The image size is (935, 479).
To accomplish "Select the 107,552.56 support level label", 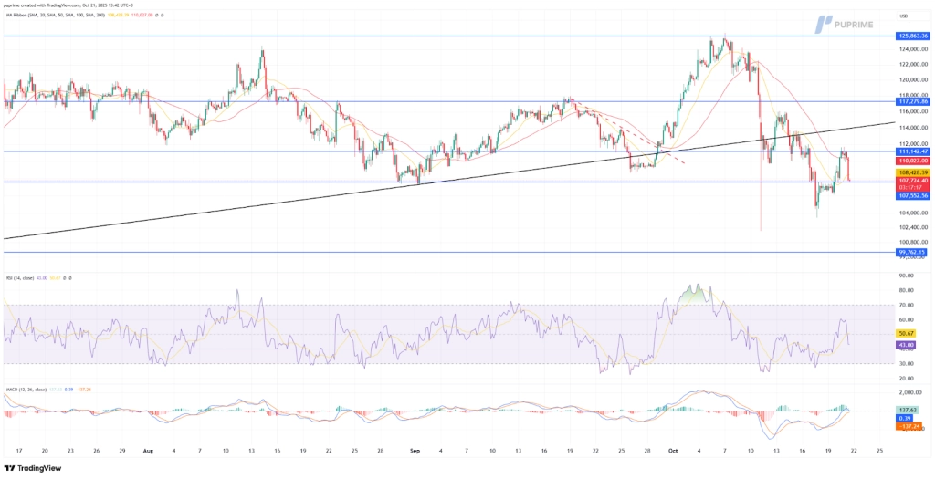I will [x=911, y=195].
